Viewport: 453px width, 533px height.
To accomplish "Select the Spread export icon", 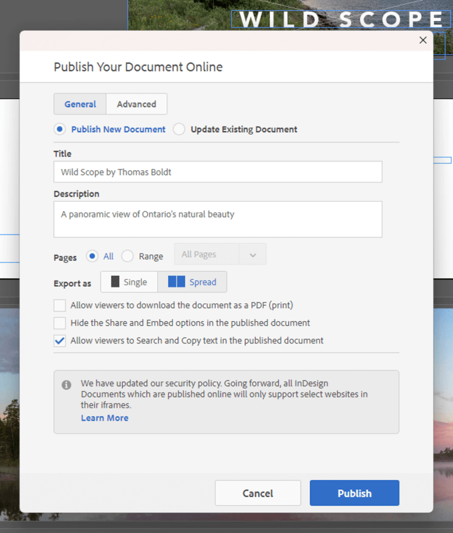I will click(177, 282).
